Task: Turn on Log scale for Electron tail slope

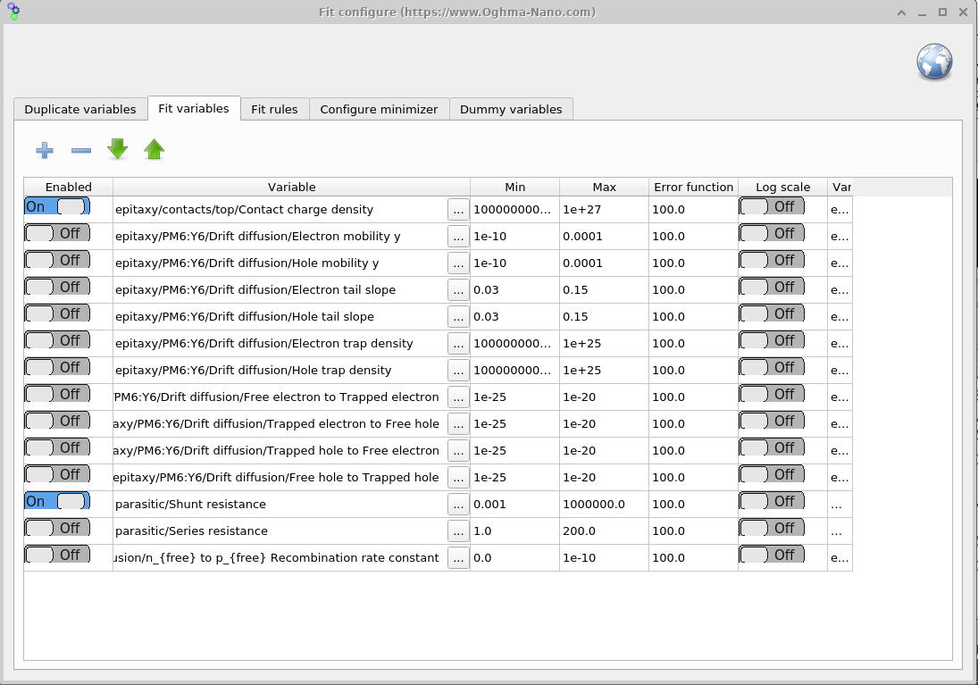Action: click(771, 286)
